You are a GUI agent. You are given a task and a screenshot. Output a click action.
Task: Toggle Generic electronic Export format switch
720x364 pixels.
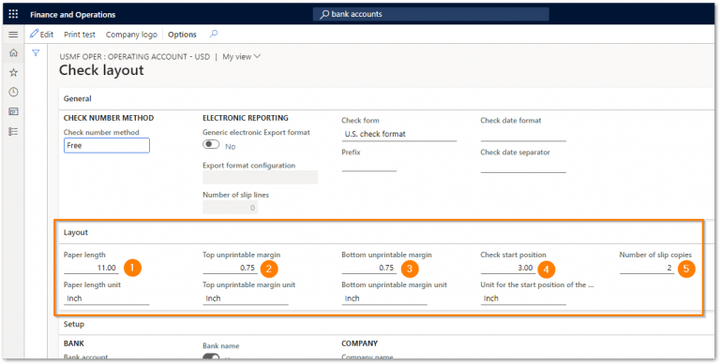click(211, 145)
